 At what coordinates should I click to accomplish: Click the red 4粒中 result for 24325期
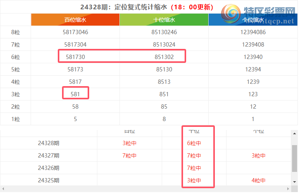(258, 180)
